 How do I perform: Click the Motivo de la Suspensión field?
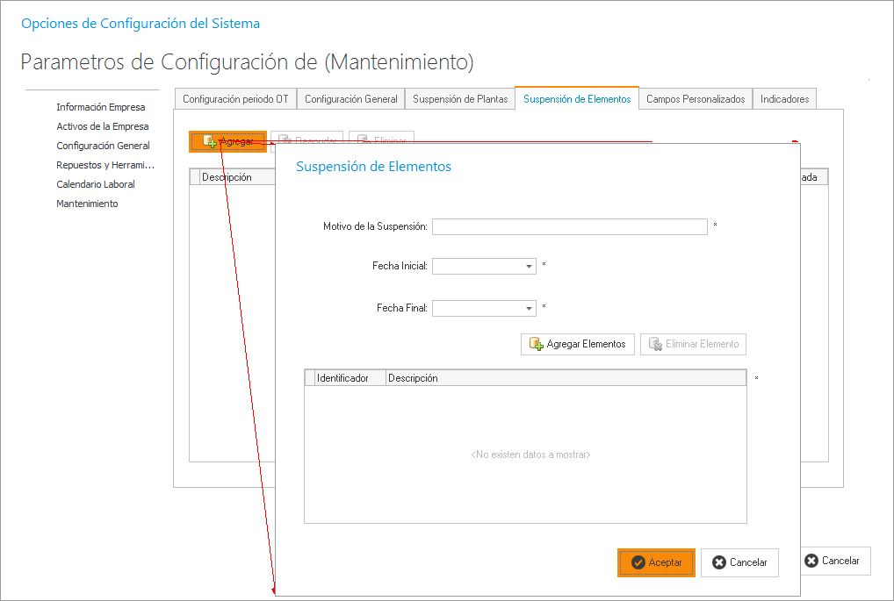569,227
